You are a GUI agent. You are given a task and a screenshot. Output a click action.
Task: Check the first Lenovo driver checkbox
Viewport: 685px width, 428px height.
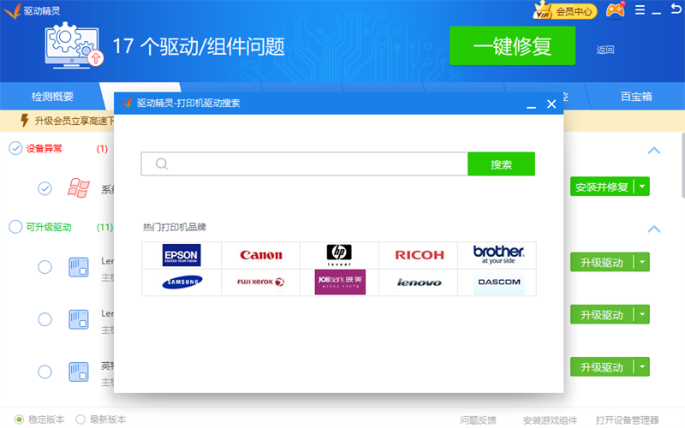(x=45, y=267)
